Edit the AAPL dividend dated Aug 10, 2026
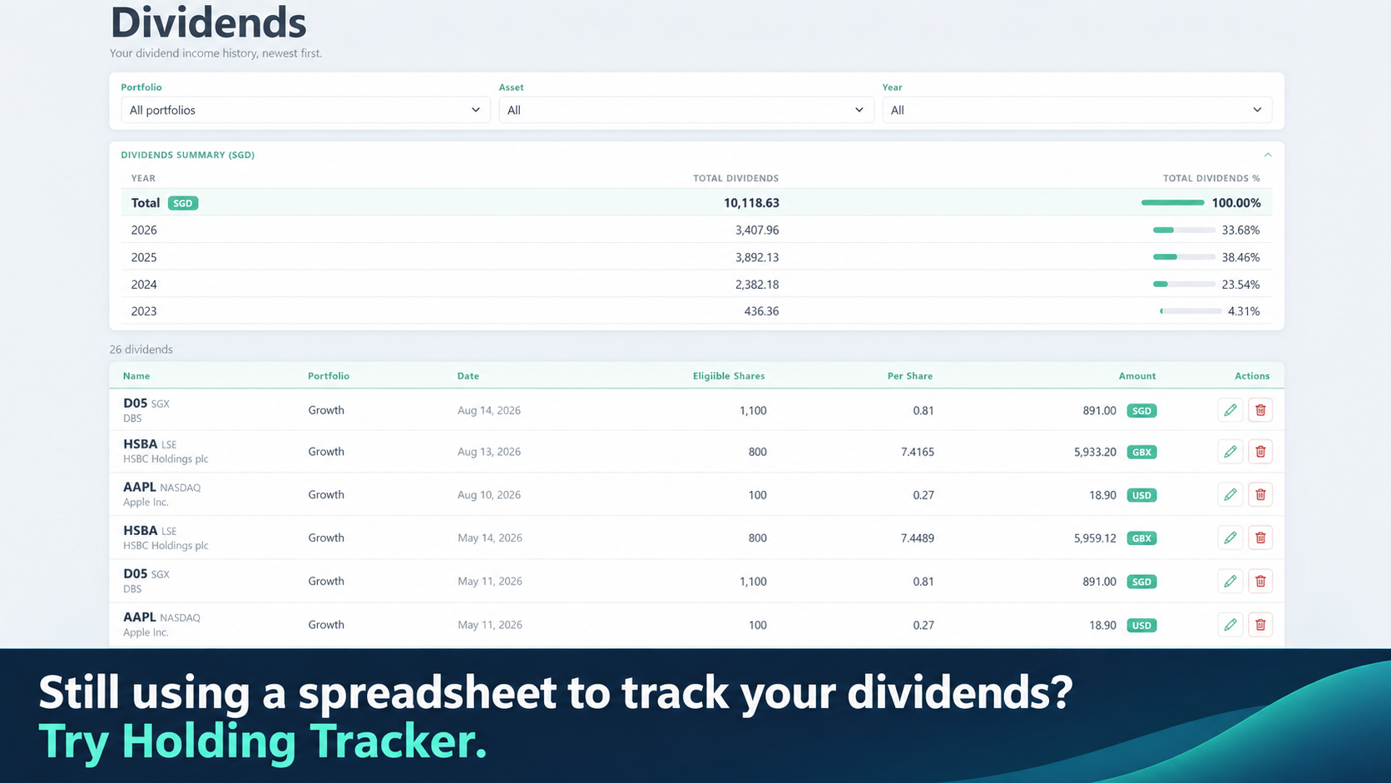 [x=1230, y=495]
